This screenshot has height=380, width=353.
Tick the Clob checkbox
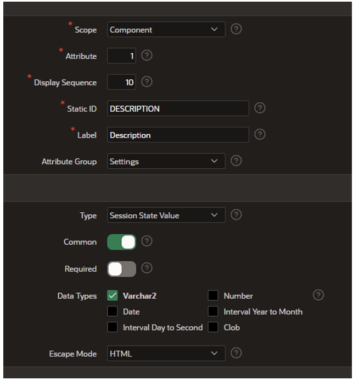(x=213, y=327)
